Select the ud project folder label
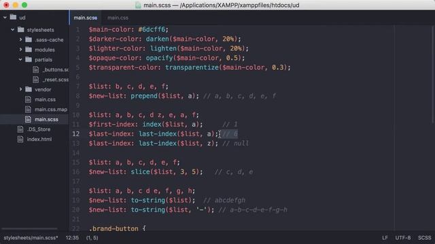Screen dimensions: 435x244 [x=22, y=18]
